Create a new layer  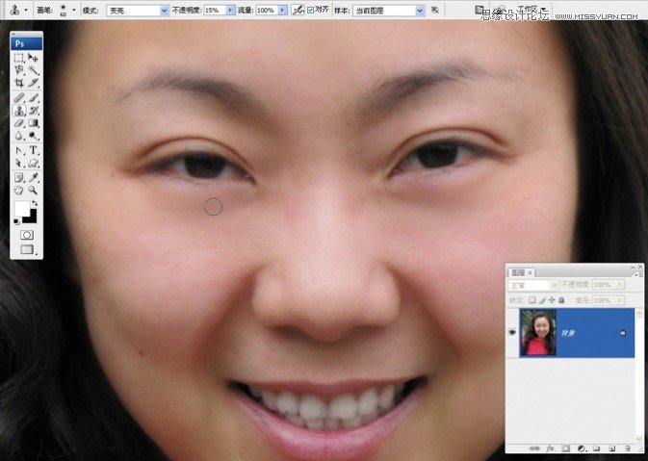(612, 448)
